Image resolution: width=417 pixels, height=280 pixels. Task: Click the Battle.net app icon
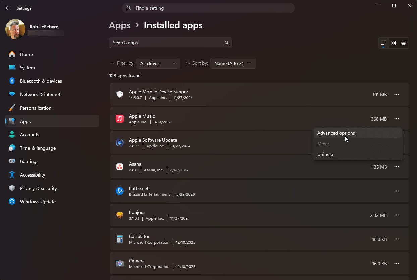(120, 191)
